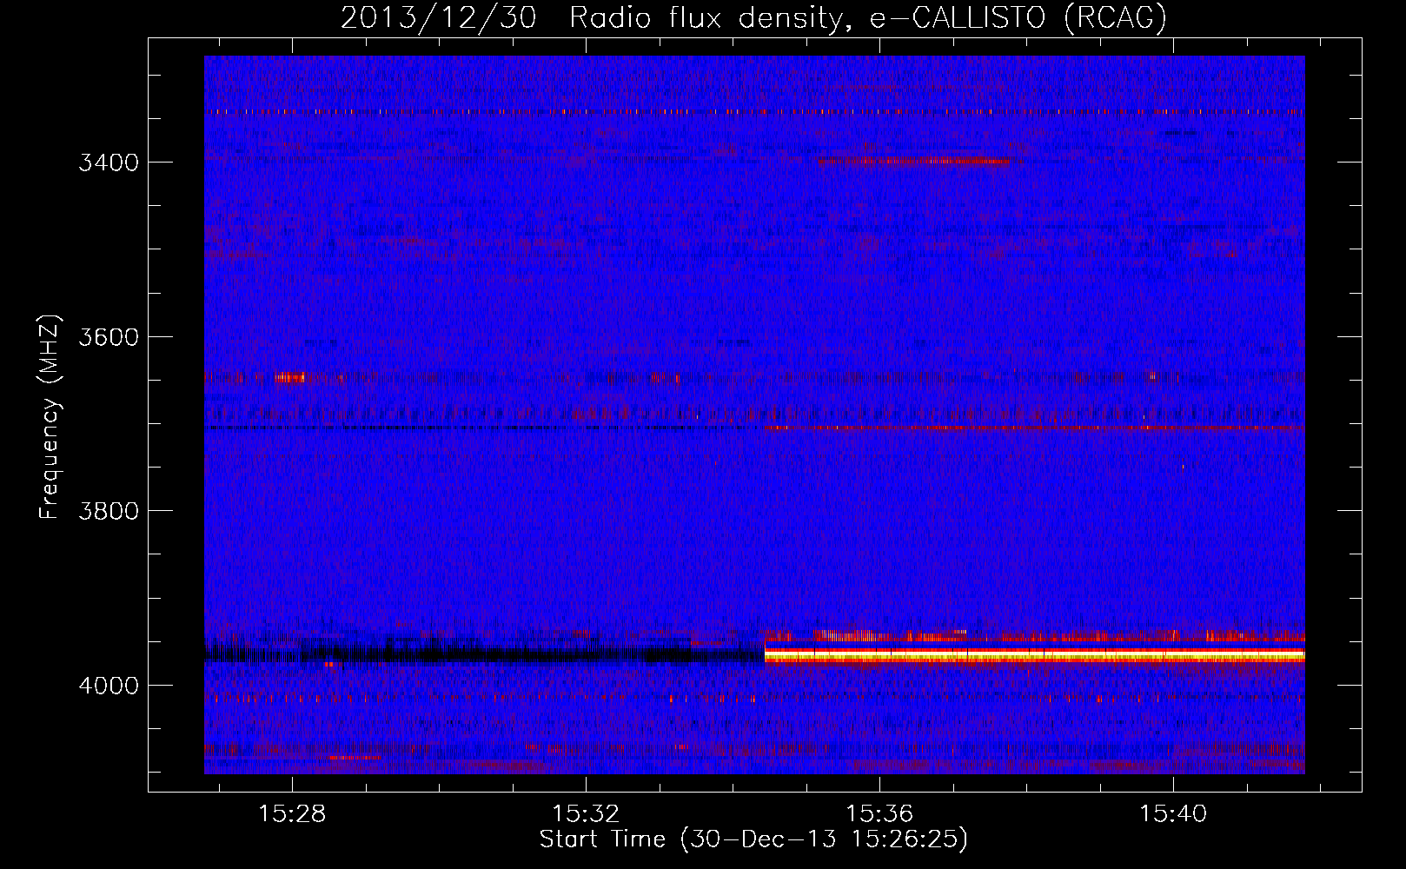Click the bright white-yellow emission band near 3970 MHz
This screenshot has width=1406, height=869.
(1034, 653)
